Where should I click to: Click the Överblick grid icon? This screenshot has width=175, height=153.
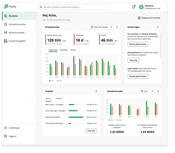[x=5, y=16]
